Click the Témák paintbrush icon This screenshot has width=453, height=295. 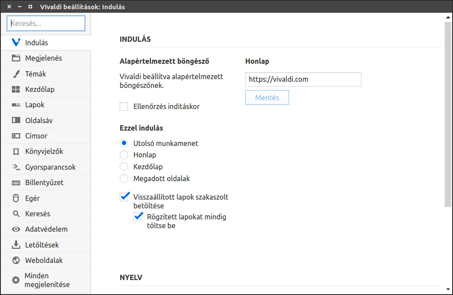point(16,74)
